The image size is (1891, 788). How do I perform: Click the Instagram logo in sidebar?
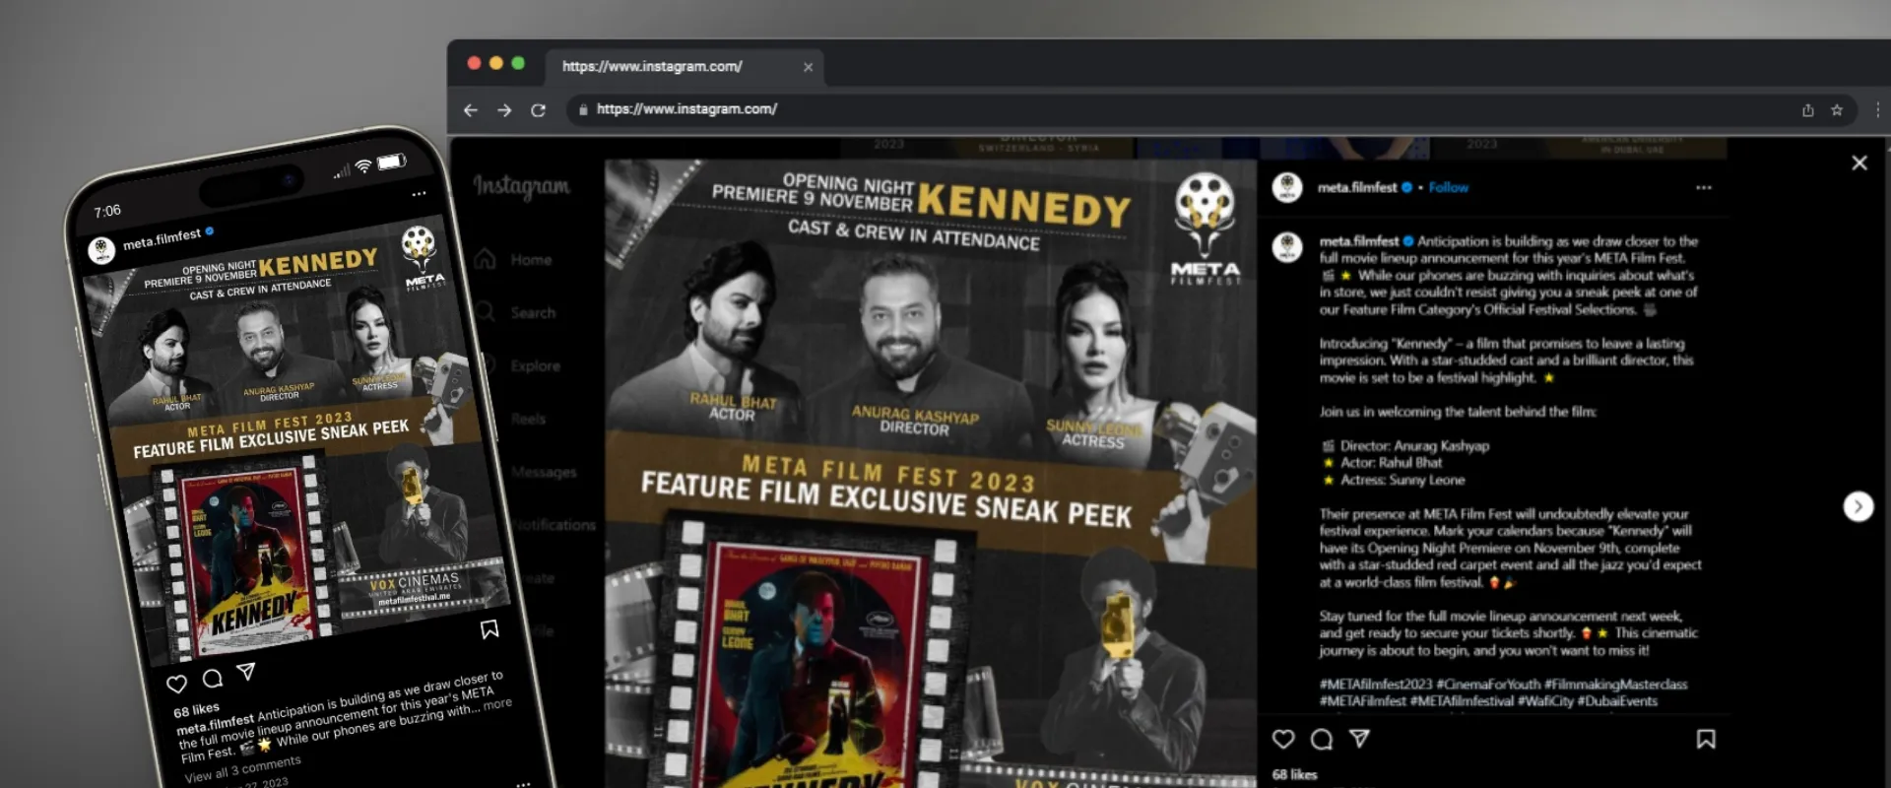pos(521,186)
